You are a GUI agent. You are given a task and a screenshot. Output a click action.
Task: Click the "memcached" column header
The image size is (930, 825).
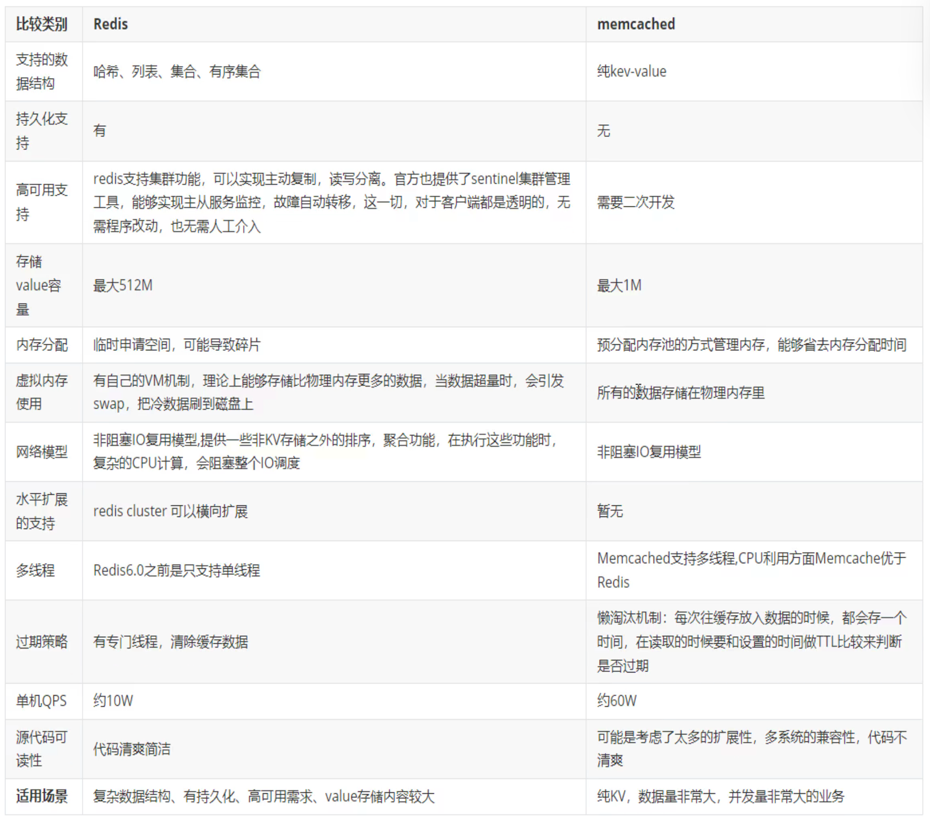pyautogui.click(x=635, y=24)
